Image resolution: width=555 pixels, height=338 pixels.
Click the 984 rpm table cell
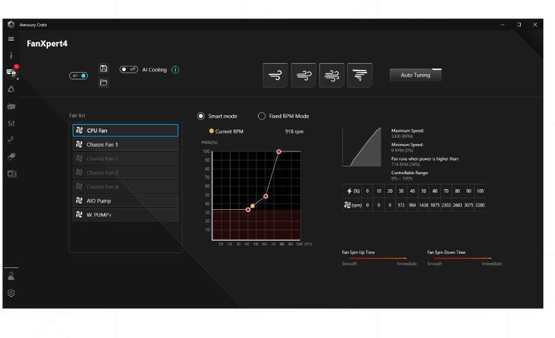[412, 205]
